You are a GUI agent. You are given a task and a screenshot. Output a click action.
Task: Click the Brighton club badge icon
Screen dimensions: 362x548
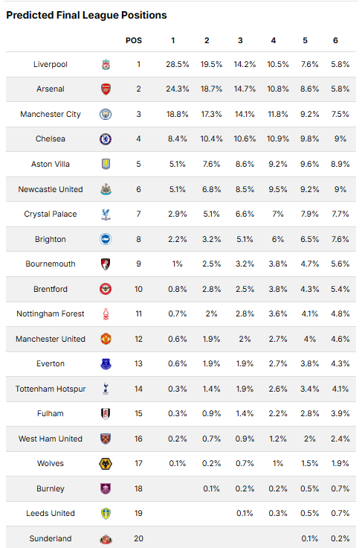106,239
